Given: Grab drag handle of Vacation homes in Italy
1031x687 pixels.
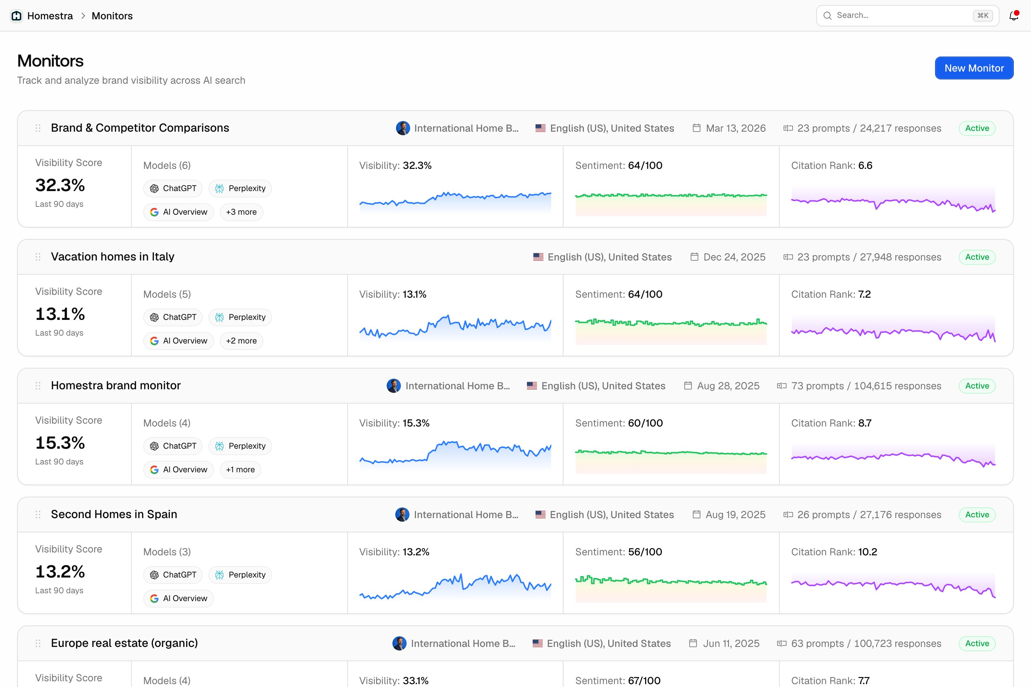Looking at the screenshot, I should (38, 257).
